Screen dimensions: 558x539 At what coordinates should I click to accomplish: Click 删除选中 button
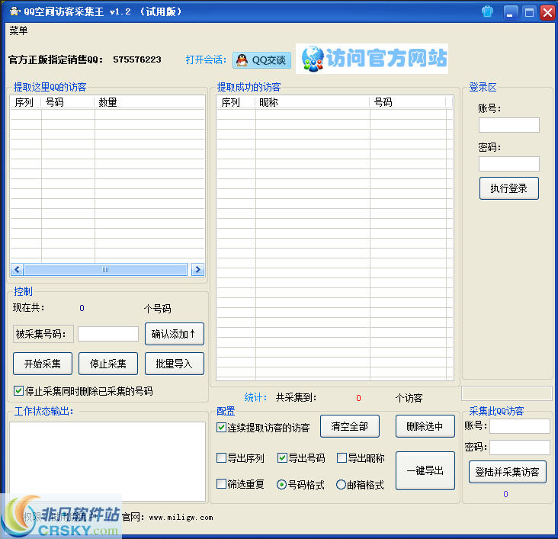click(x=425, y=426)
